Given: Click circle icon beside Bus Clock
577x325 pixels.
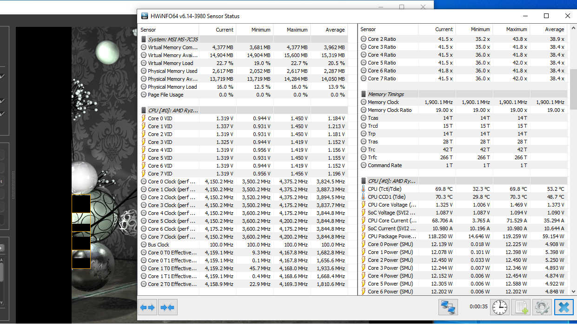Looking at the screenshot, I should (144, 245).
